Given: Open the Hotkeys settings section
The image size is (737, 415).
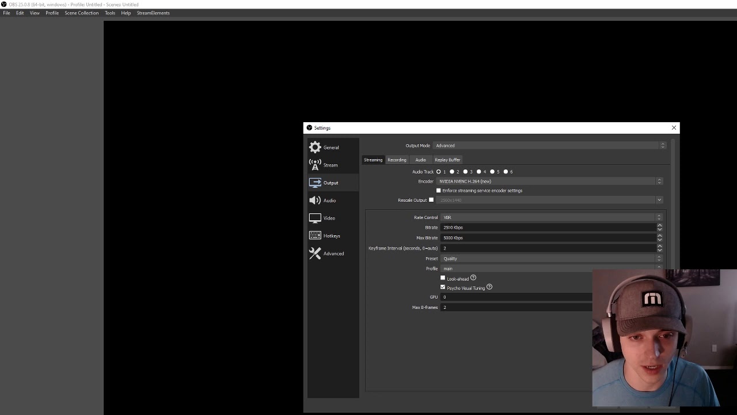Looking at the screenshot, I should click(x=333, y=236).
